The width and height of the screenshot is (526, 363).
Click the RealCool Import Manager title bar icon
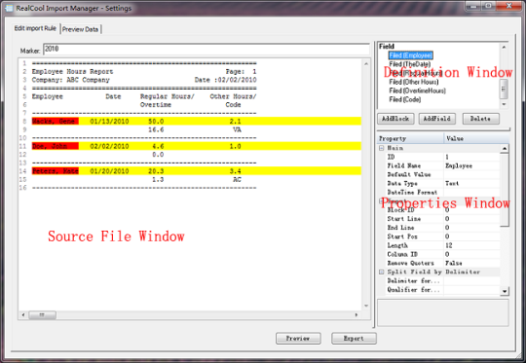tap(9, 8)
